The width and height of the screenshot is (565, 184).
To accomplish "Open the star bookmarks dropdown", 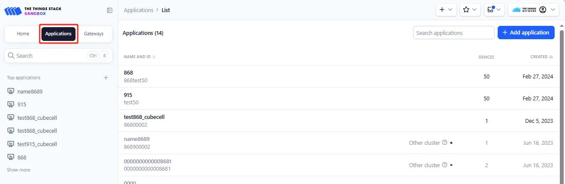I will [x=470, y=9].
